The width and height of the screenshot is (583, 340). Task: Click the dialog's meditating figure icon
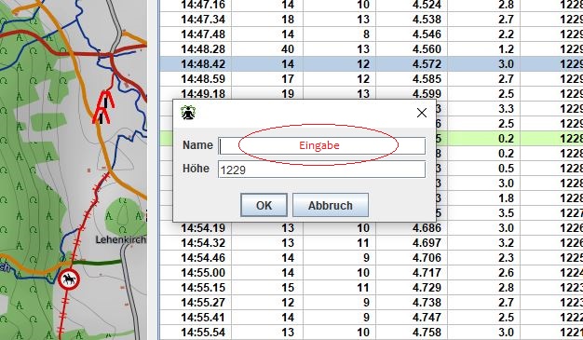pyautogui.click(x=188, y=112)
